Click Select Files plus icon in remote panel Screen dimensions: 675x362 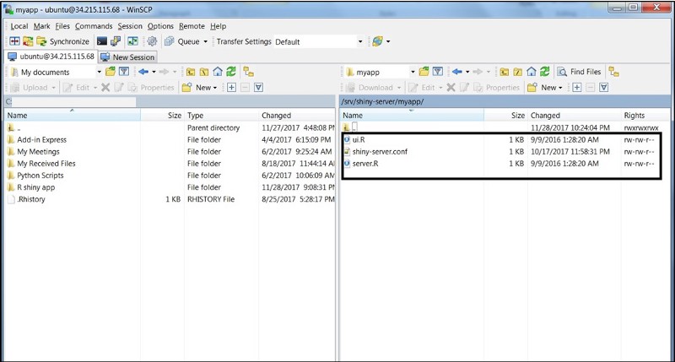click(x=575, y=87)
